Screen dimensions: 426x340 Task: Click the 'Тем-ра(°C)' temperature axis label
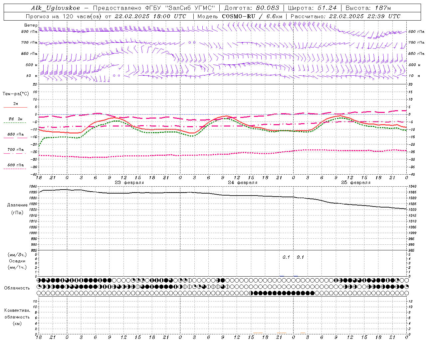[16, 94]
